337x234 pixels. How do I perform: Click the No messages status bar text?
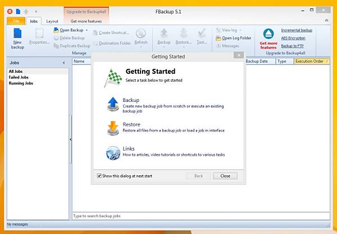[x=17, y=224]
